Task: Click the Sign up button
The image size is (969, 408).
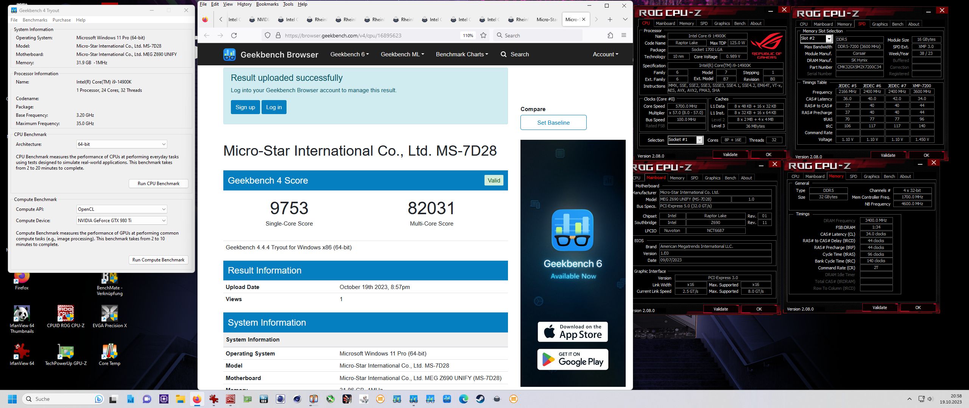Action: (245, 107)
